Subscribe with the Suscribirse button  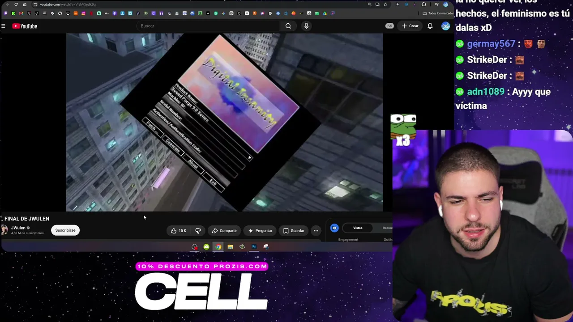65,230
